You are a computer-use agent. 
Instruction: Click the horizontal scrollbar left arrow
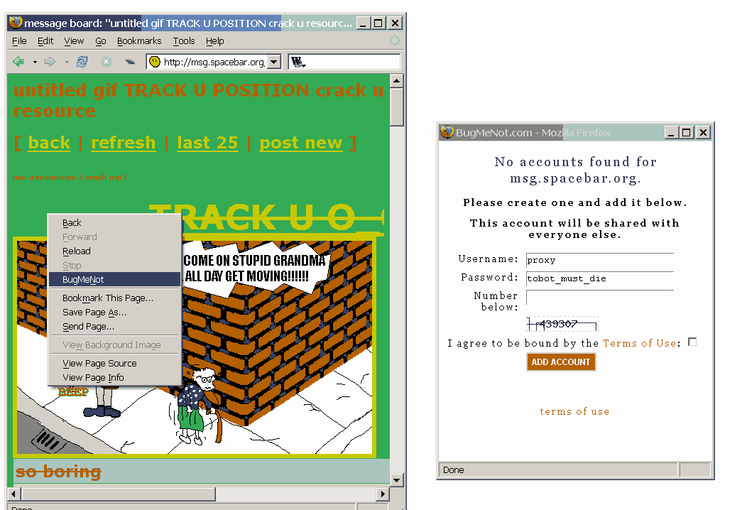(x=13, y=494)
